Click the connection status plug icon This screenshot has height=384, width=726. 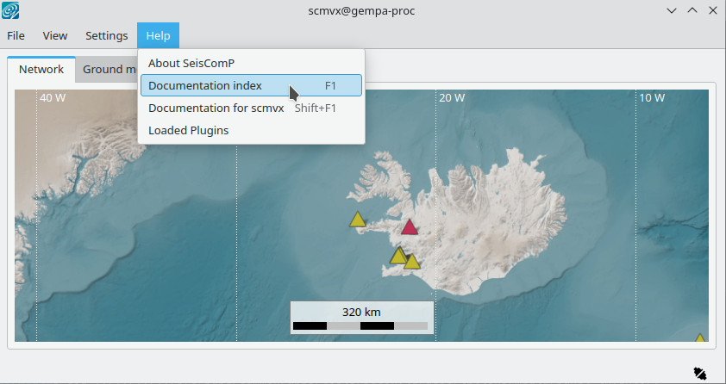click(699, 373)
